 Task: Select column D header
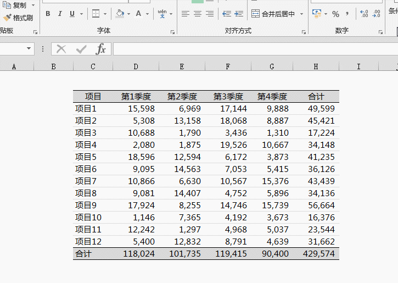click(x=136, y=66)
